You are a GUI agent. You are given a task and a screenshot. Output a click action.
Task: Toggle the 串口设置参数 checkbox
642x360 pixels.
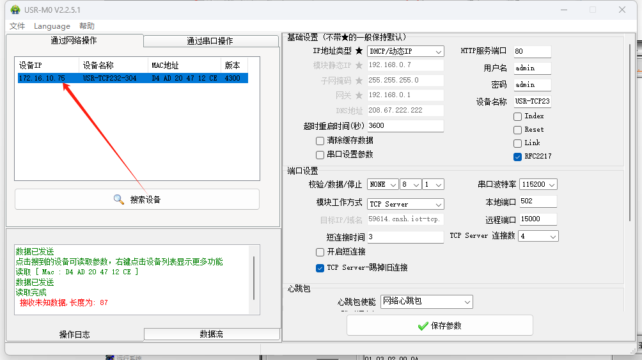tap(320, 155)
